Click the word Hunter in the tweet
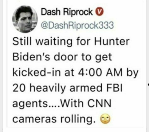 112,41
